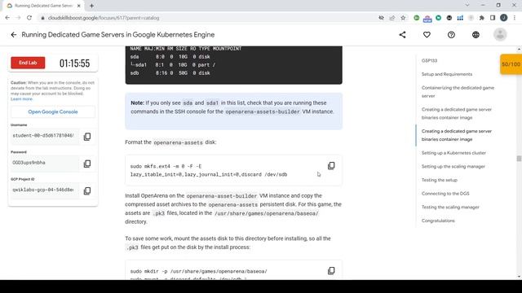
Task: Click the GCP Project ID field
Action: coord(45,190)
